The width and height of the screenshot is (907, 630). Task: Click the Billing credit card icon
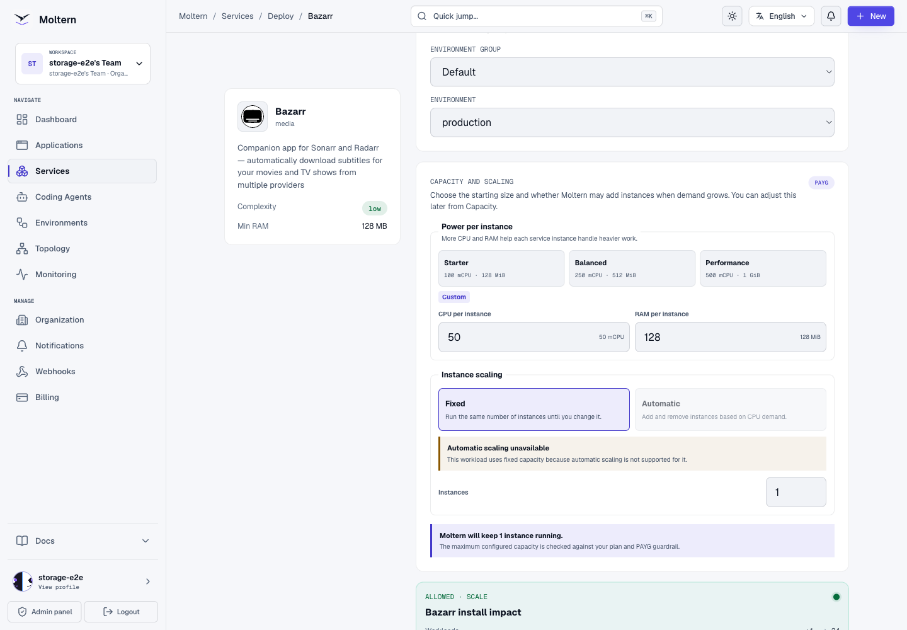pyautogui.click(x=22, y=398)
